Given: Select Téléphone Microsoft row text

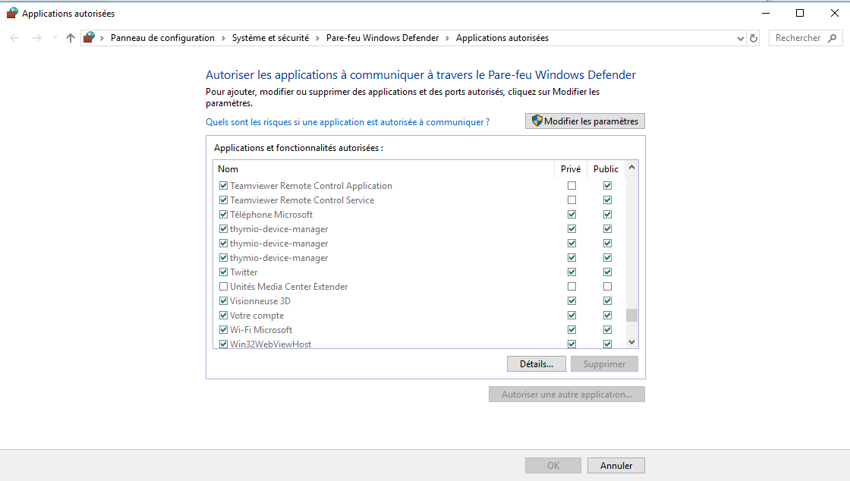Looking at the screenshot, I should pos(272,215).
